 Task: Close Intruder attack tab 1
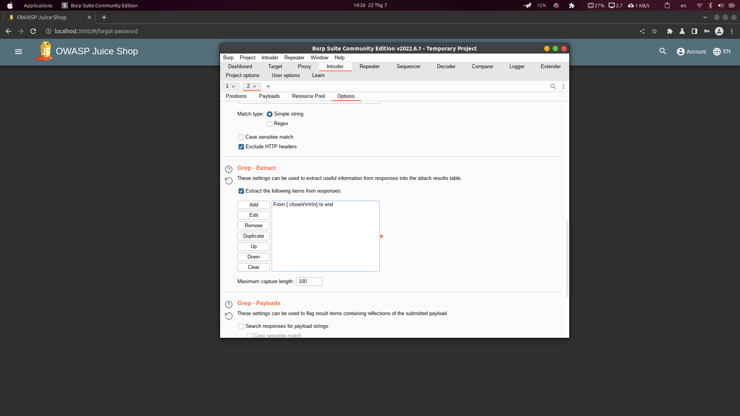click(233, 86)
